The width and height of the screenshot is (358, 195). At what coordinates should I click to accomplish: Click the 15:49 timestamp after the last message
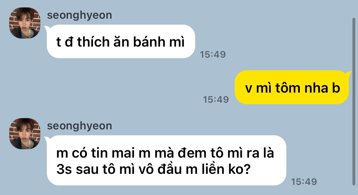[x=304, y=182]
